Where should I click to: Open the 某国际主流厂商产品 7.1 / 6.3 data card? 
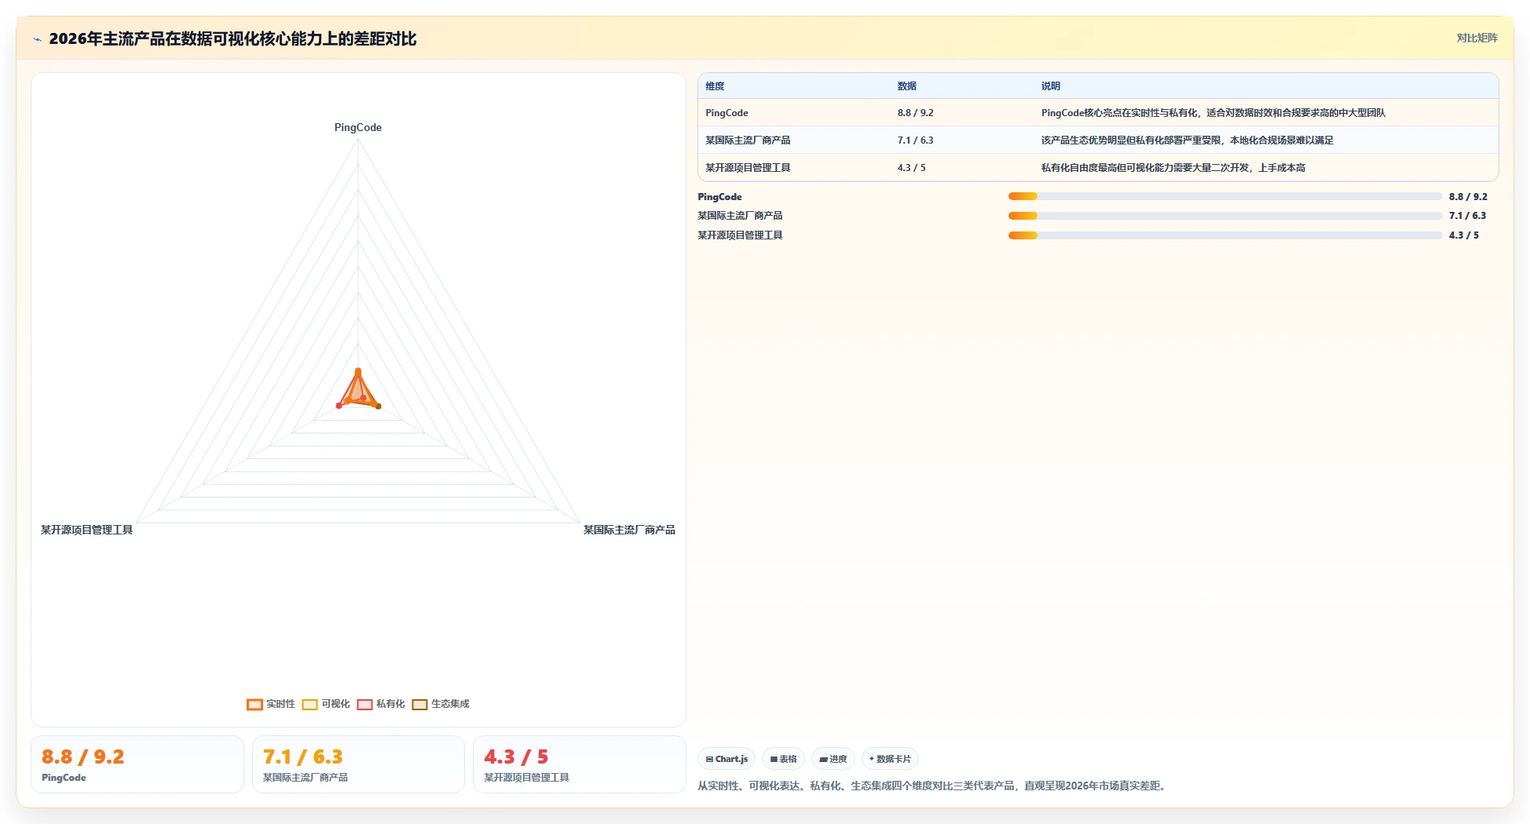pyautogui.click(x=358, y=764)
